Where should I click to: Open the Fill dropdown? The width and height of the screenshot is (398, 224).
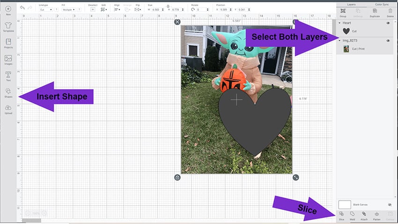pos(69,10)
